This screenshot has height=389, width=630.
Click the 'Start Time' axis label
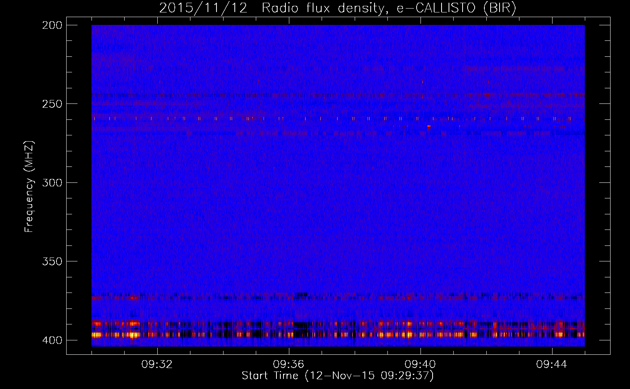pyautogui.click(x=338, y=376)
